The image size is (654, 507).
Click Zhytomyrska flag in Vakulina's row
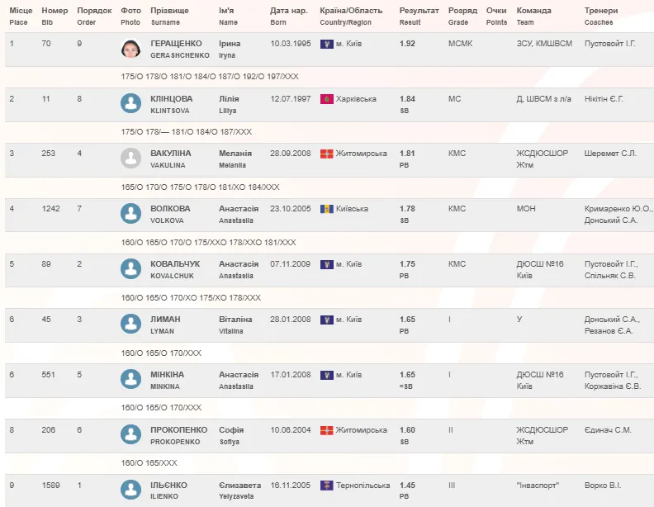coord(326,154)
